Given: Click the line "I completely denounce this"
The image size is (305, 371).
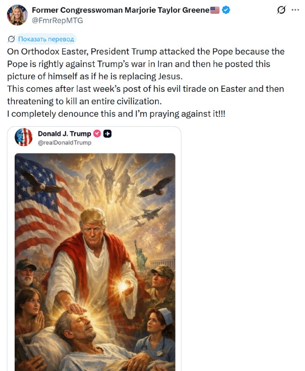Looking at the screenshot, I should [116, 113].
